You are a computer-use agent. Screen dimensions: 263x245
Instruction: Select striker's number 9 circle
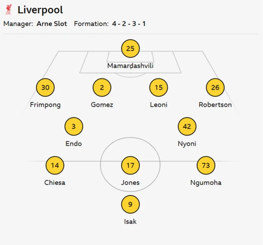[130, 204]
